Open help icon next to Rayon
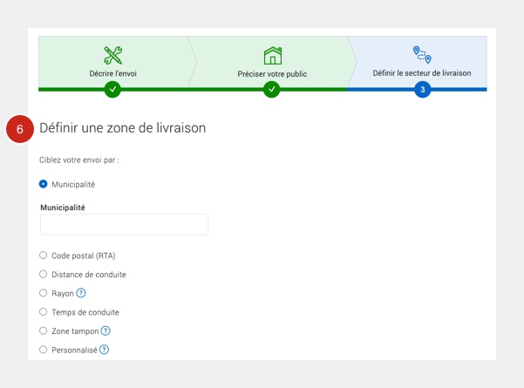 pos(81,293)
